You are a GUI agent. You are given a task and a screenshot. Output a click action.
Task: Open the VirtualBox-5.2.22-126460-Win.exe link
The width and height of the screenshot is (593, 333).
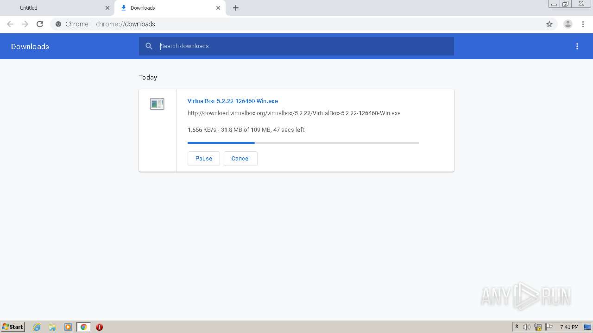pyautogui.click(x=233, y=101)
